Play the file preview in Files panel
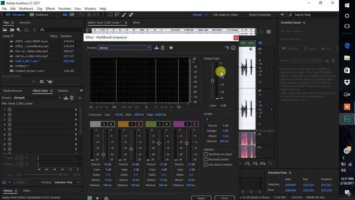Image resolution: width=355 pixels, height=200 pixels. [34, 82]
